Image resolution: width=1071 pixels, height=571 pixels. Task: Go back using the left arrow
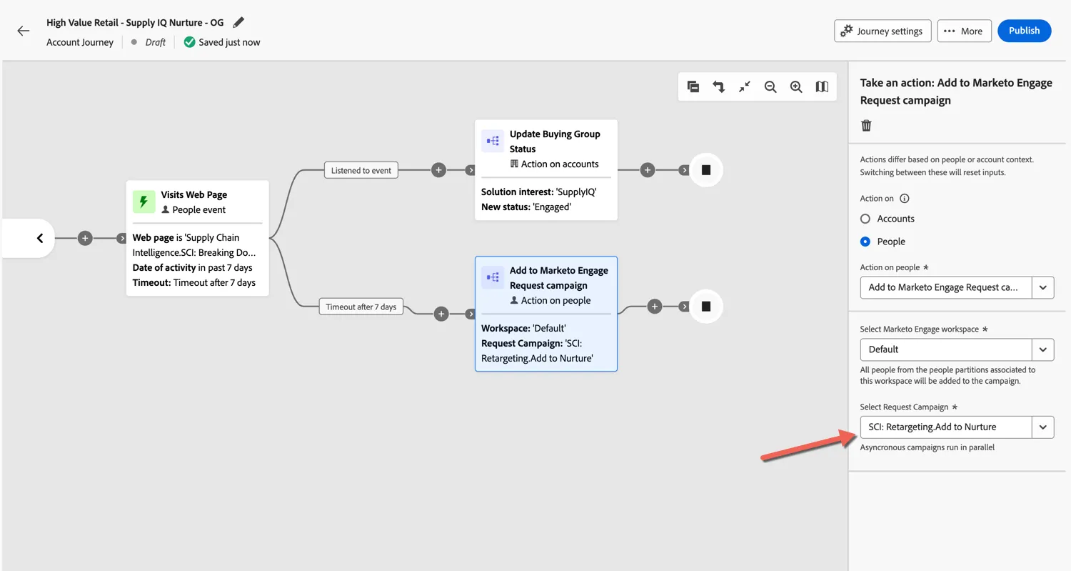pos(24,31)
